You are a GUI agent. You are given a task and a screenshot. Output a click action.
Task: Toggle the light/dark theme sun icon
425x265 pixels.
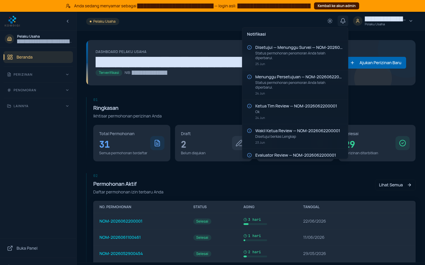[x=330, y=21]
